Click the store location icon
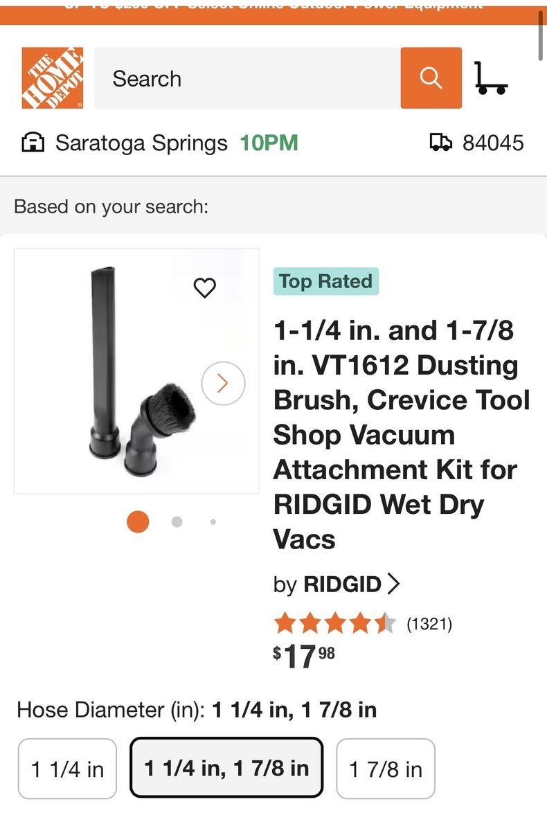Screen dimensions: 547x831 coord(33,143)
